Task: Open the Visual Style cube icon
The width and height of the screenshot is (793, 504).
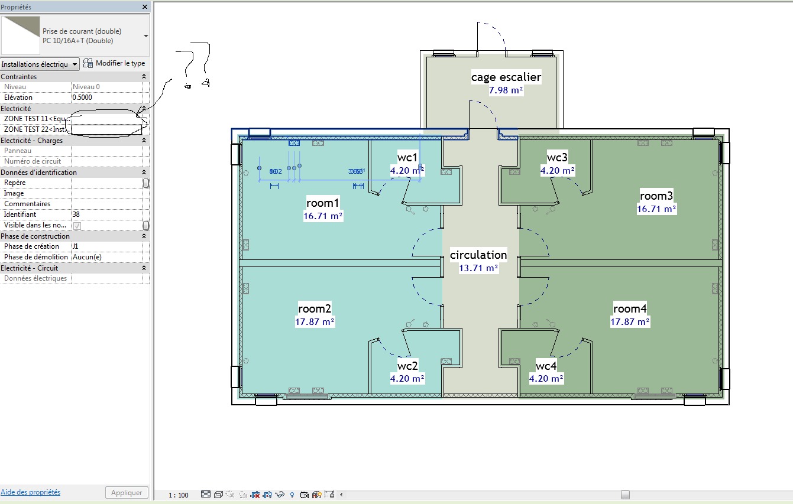Action: click(x=218, y=494)
